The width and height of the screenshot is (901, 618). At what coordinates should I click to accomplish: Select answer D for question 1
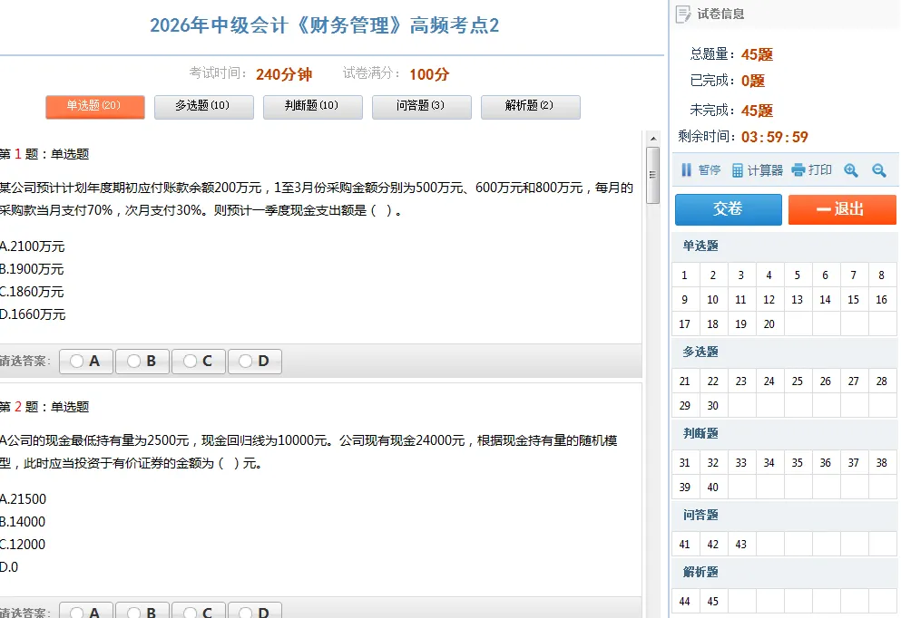pyautogui.click(x=255, y=361)
